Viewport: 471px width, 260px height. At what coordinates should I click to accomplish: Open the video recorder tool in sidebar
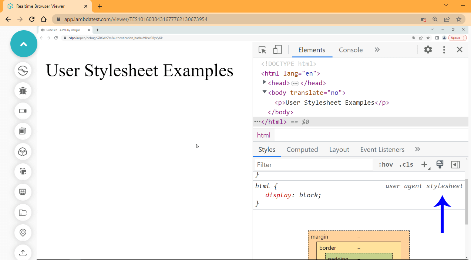point(23,111)
